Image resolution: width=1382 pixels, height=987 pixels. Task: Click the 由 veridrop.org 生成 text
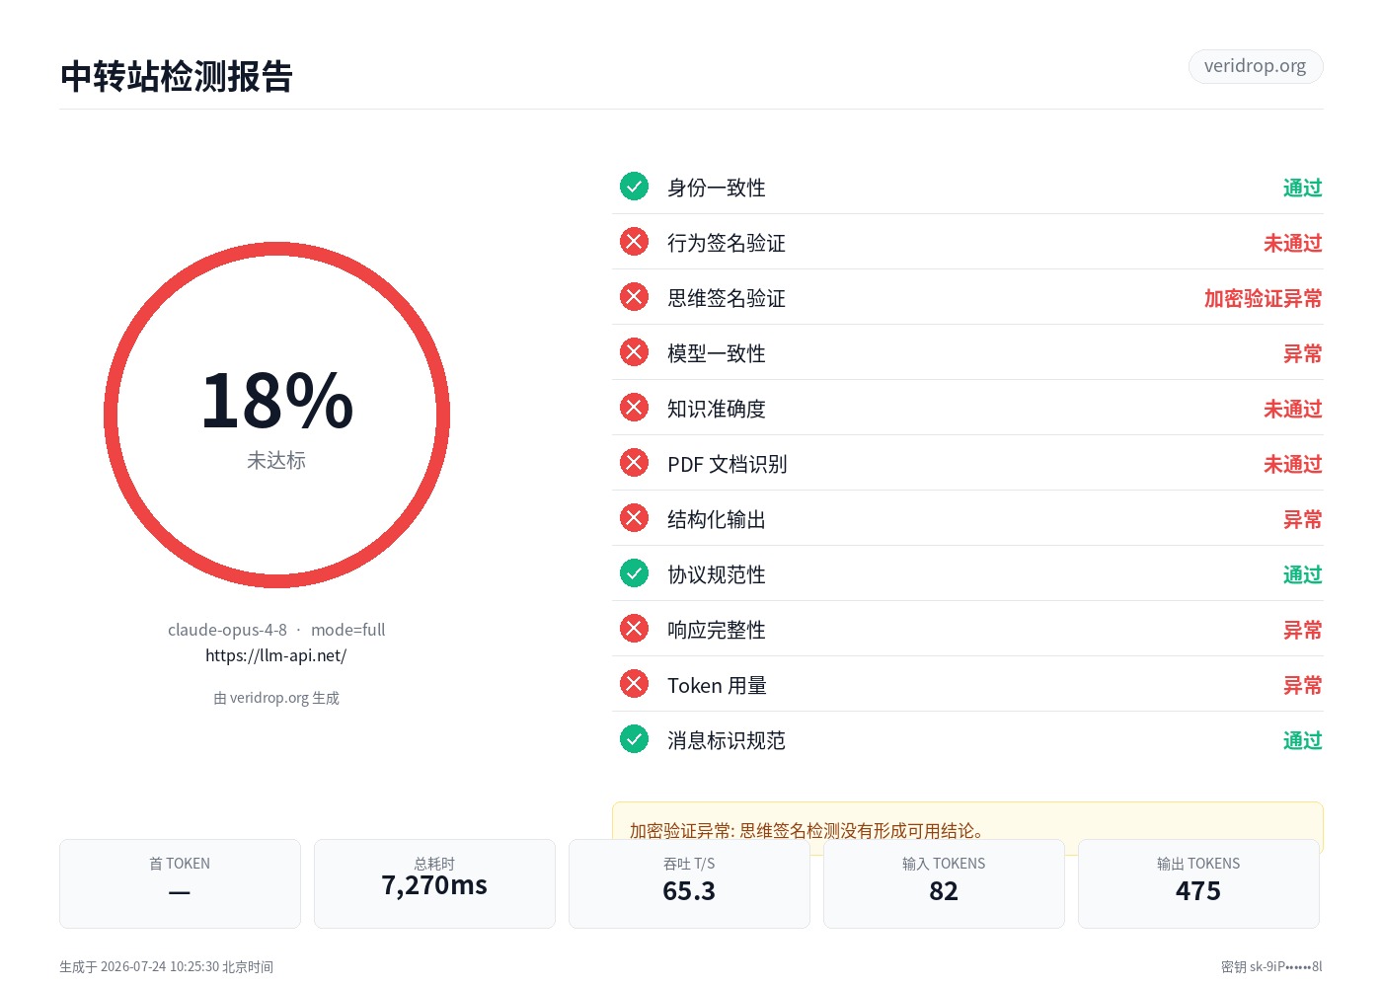click(x=276, y=698)
